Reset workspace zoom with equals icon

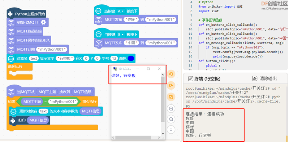pyautogui.click(x=171, y=130)
